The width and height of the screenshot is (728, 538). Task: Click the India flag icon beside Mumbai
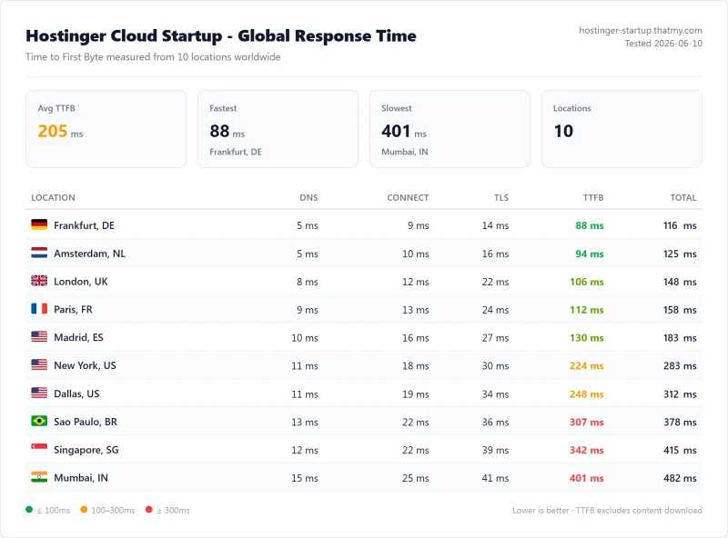coord(39,477)
